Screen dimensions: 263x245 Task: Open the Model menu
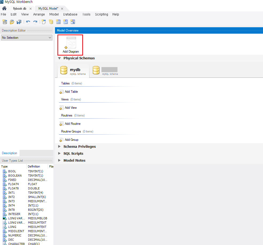tap(54, 14)
